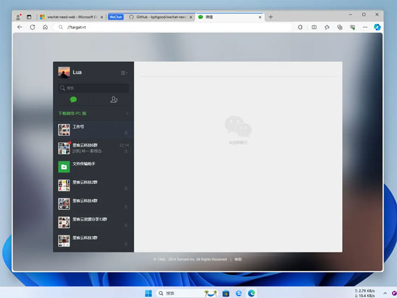Dismiss the 下载微信 PC 版 banner
Image resolution: width=397 pixels, height=298 pixels.
click(127, 114)
